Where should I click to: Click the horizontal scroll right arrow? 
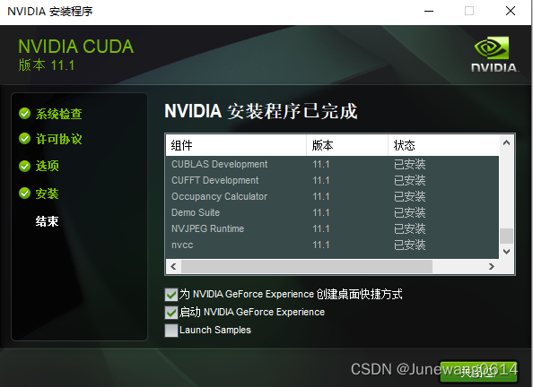tap(492, 266)
